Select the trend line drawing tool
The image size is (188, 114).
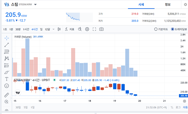[x=6, y=45]
